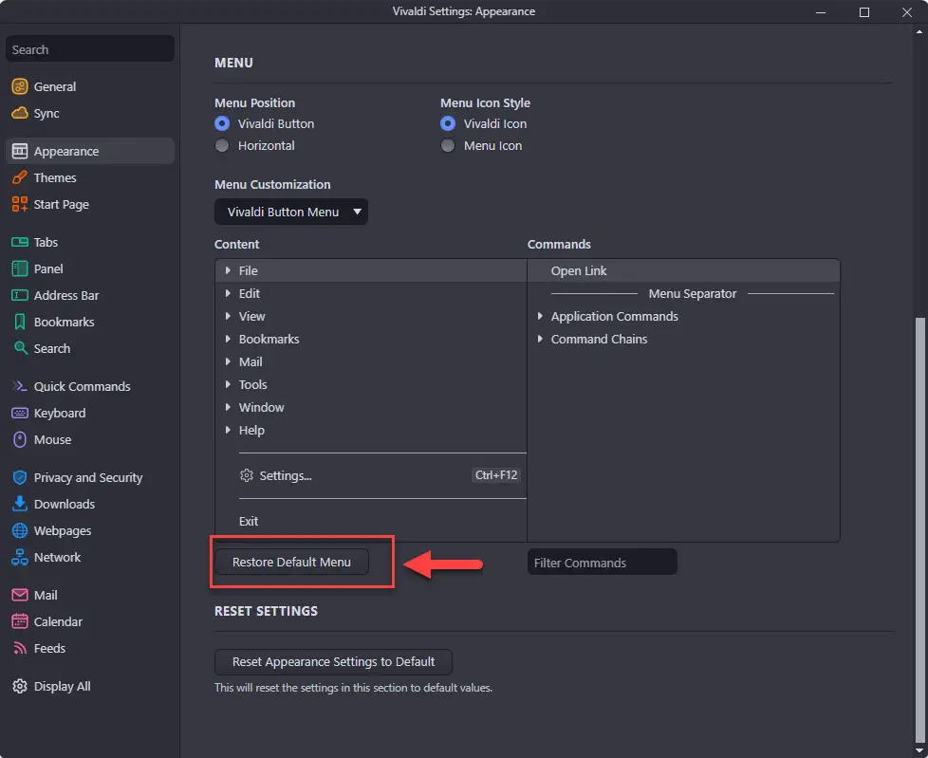Select Horizontal menu position
928x758 pixels.
click(222, 145)
